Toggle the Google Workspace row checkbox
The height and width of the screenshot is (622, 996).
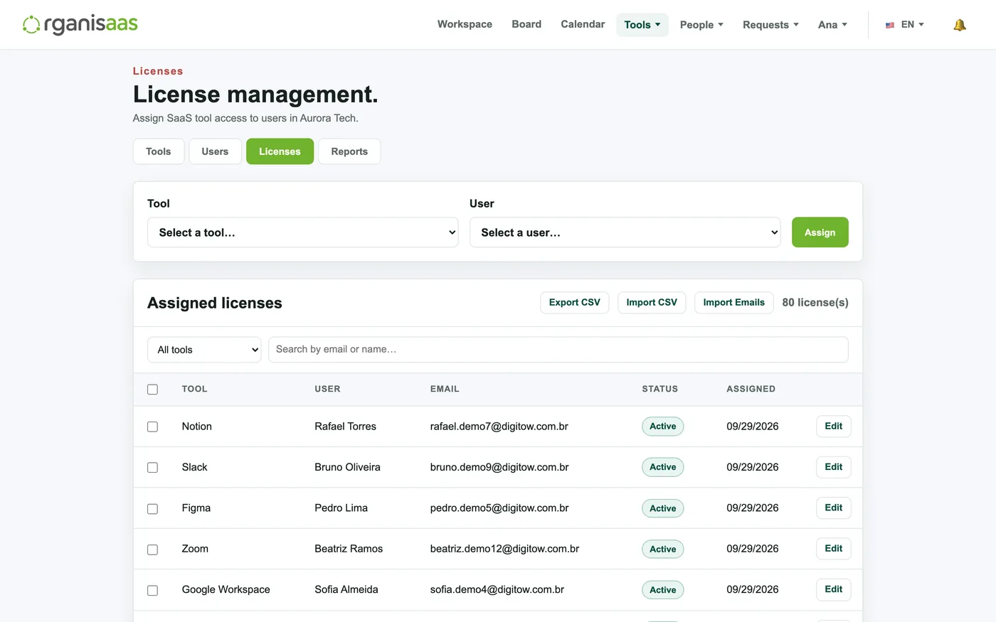[152, 591]
